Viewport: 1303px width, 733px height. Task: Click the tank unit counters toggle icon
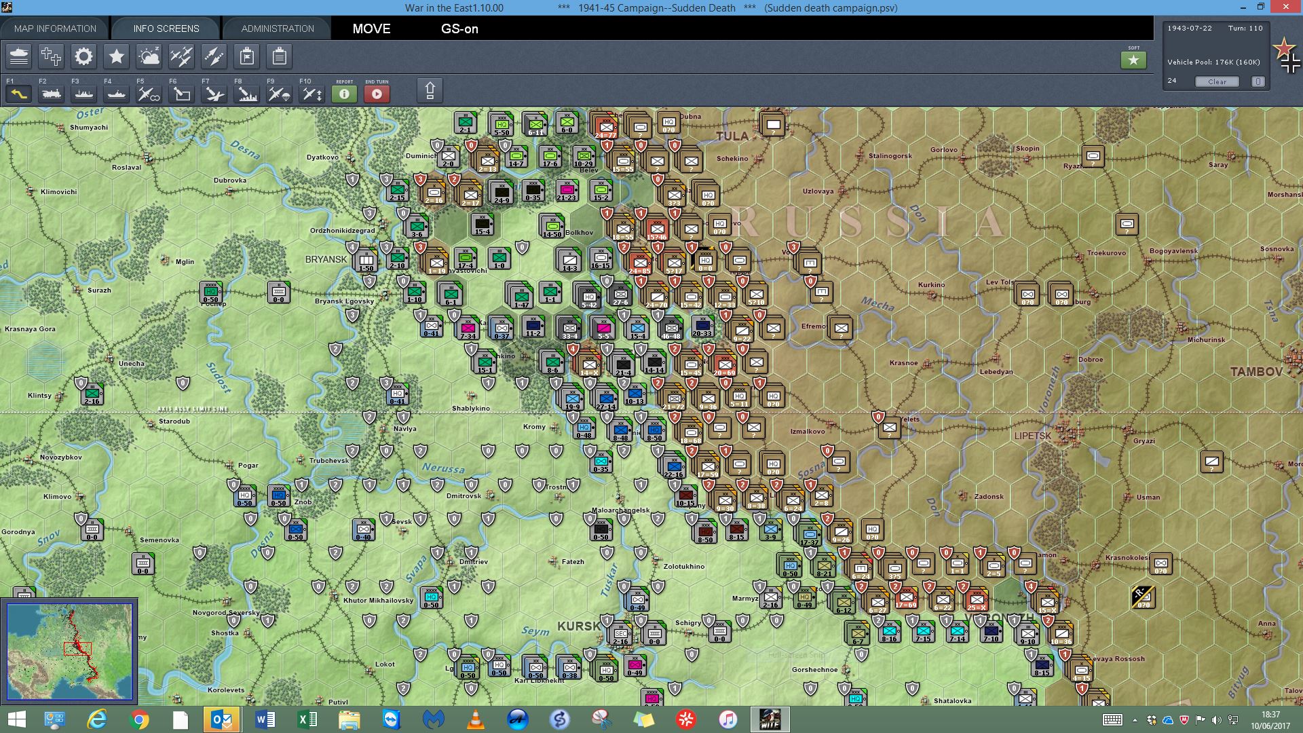point(19,56)
